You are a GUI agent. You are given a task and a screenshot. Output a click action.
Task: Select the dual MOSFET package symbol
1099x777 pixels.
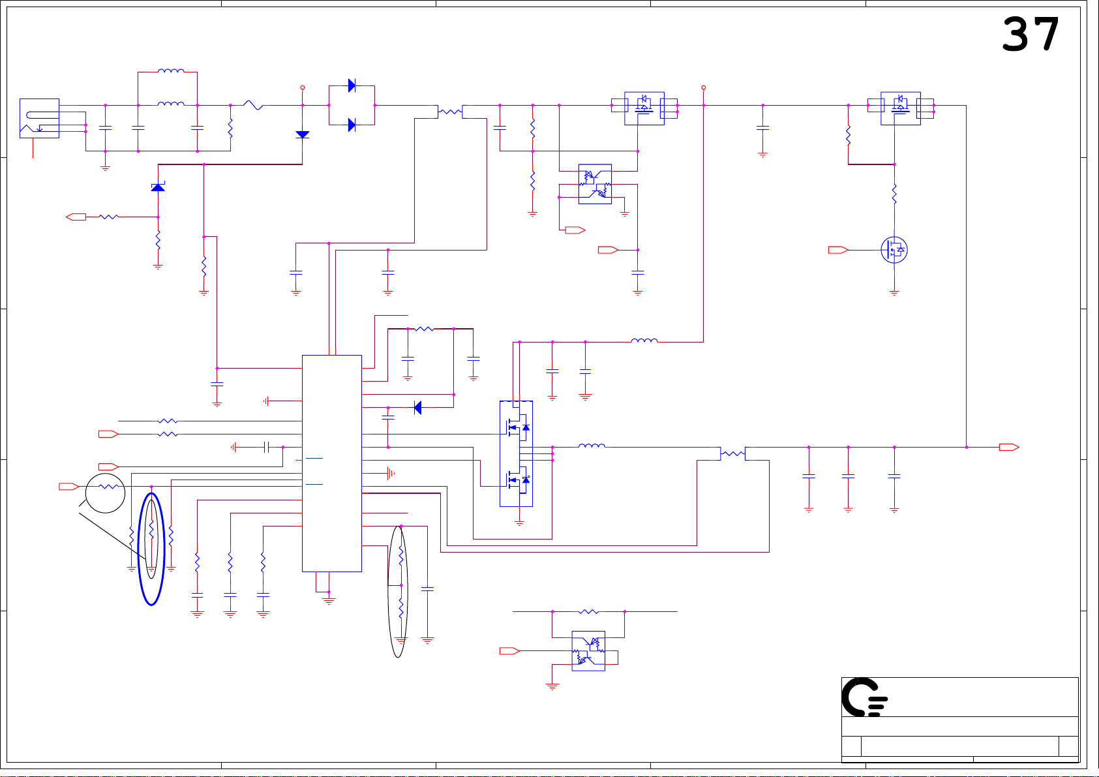point(516,453)
